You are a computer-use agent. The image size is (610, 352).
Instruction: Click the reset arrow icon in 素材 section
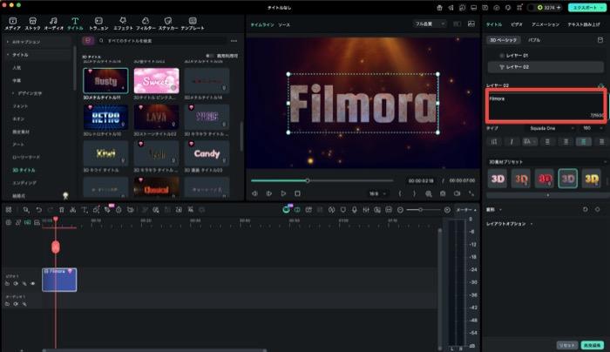(x=586, y=209)
